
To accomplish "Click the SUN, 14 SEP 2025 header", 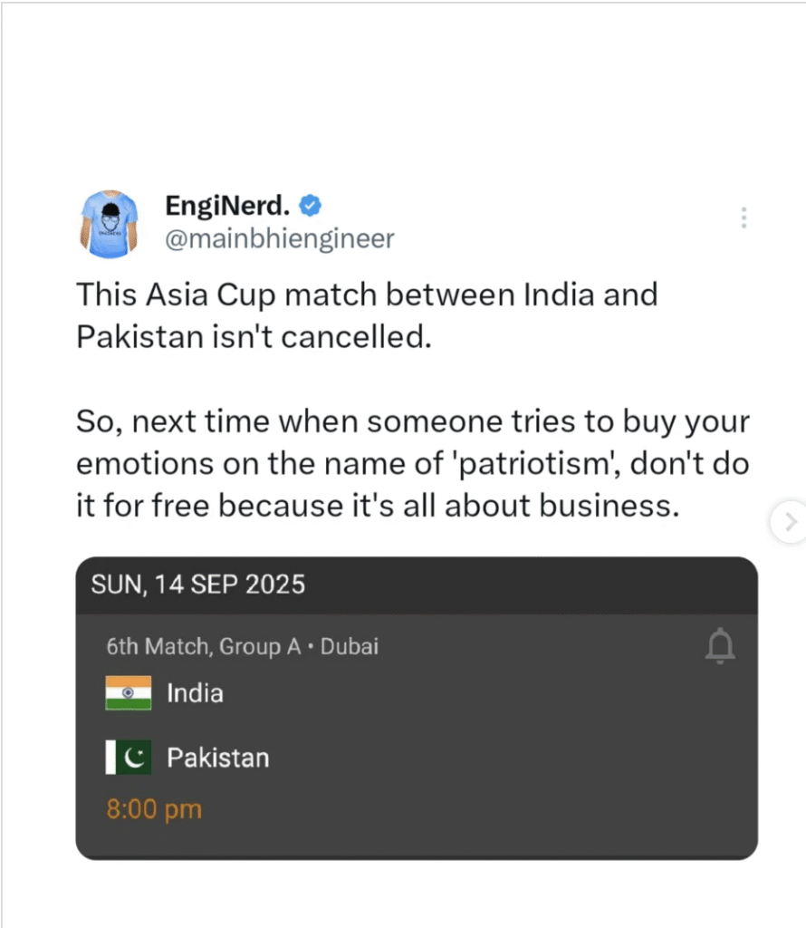I will tap(198, 585).
